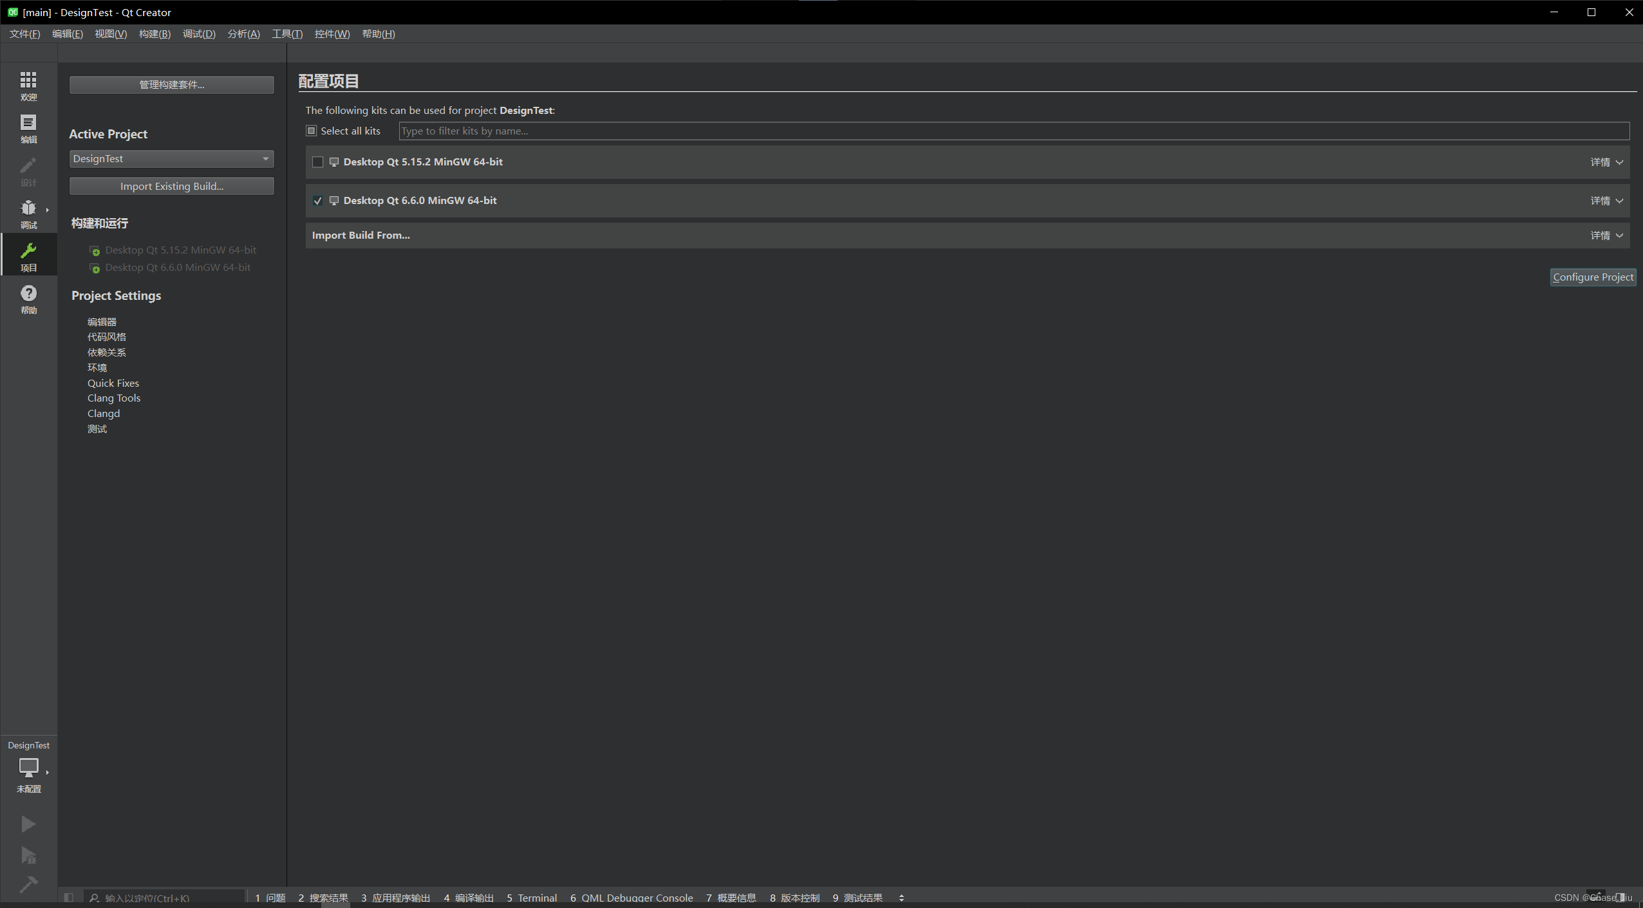
Task: Open the output pane selector arrows
Action: pyautogui.click(x=901, y=898)
